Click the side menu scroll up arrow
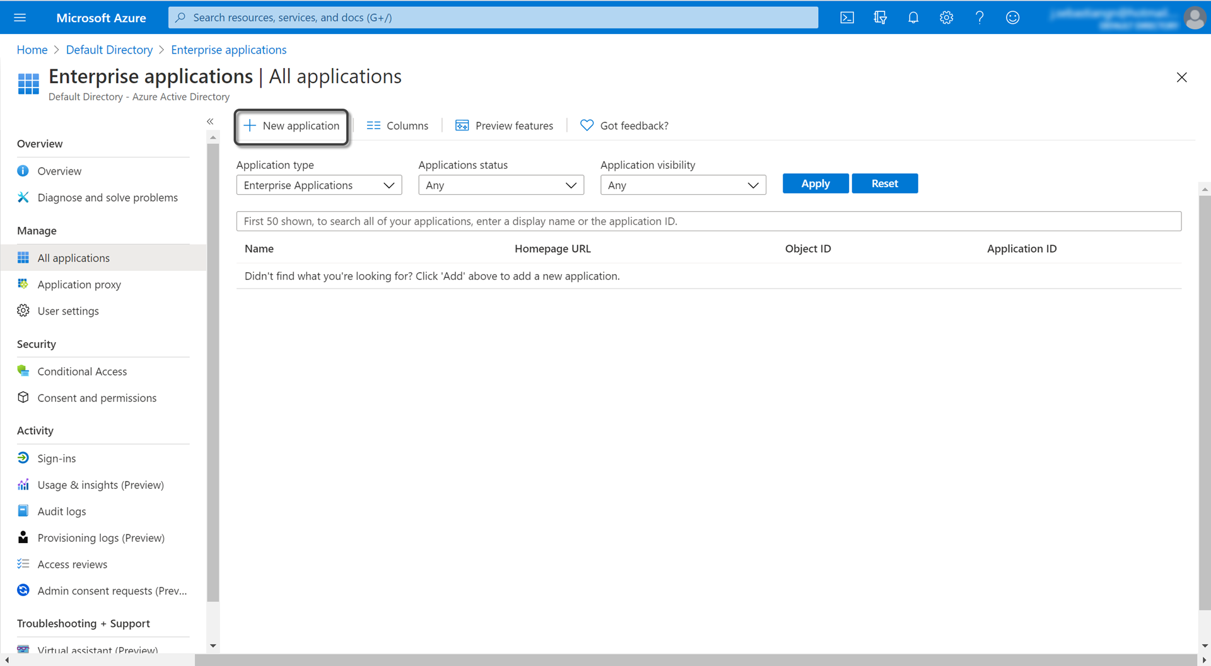 coord(213,137)
